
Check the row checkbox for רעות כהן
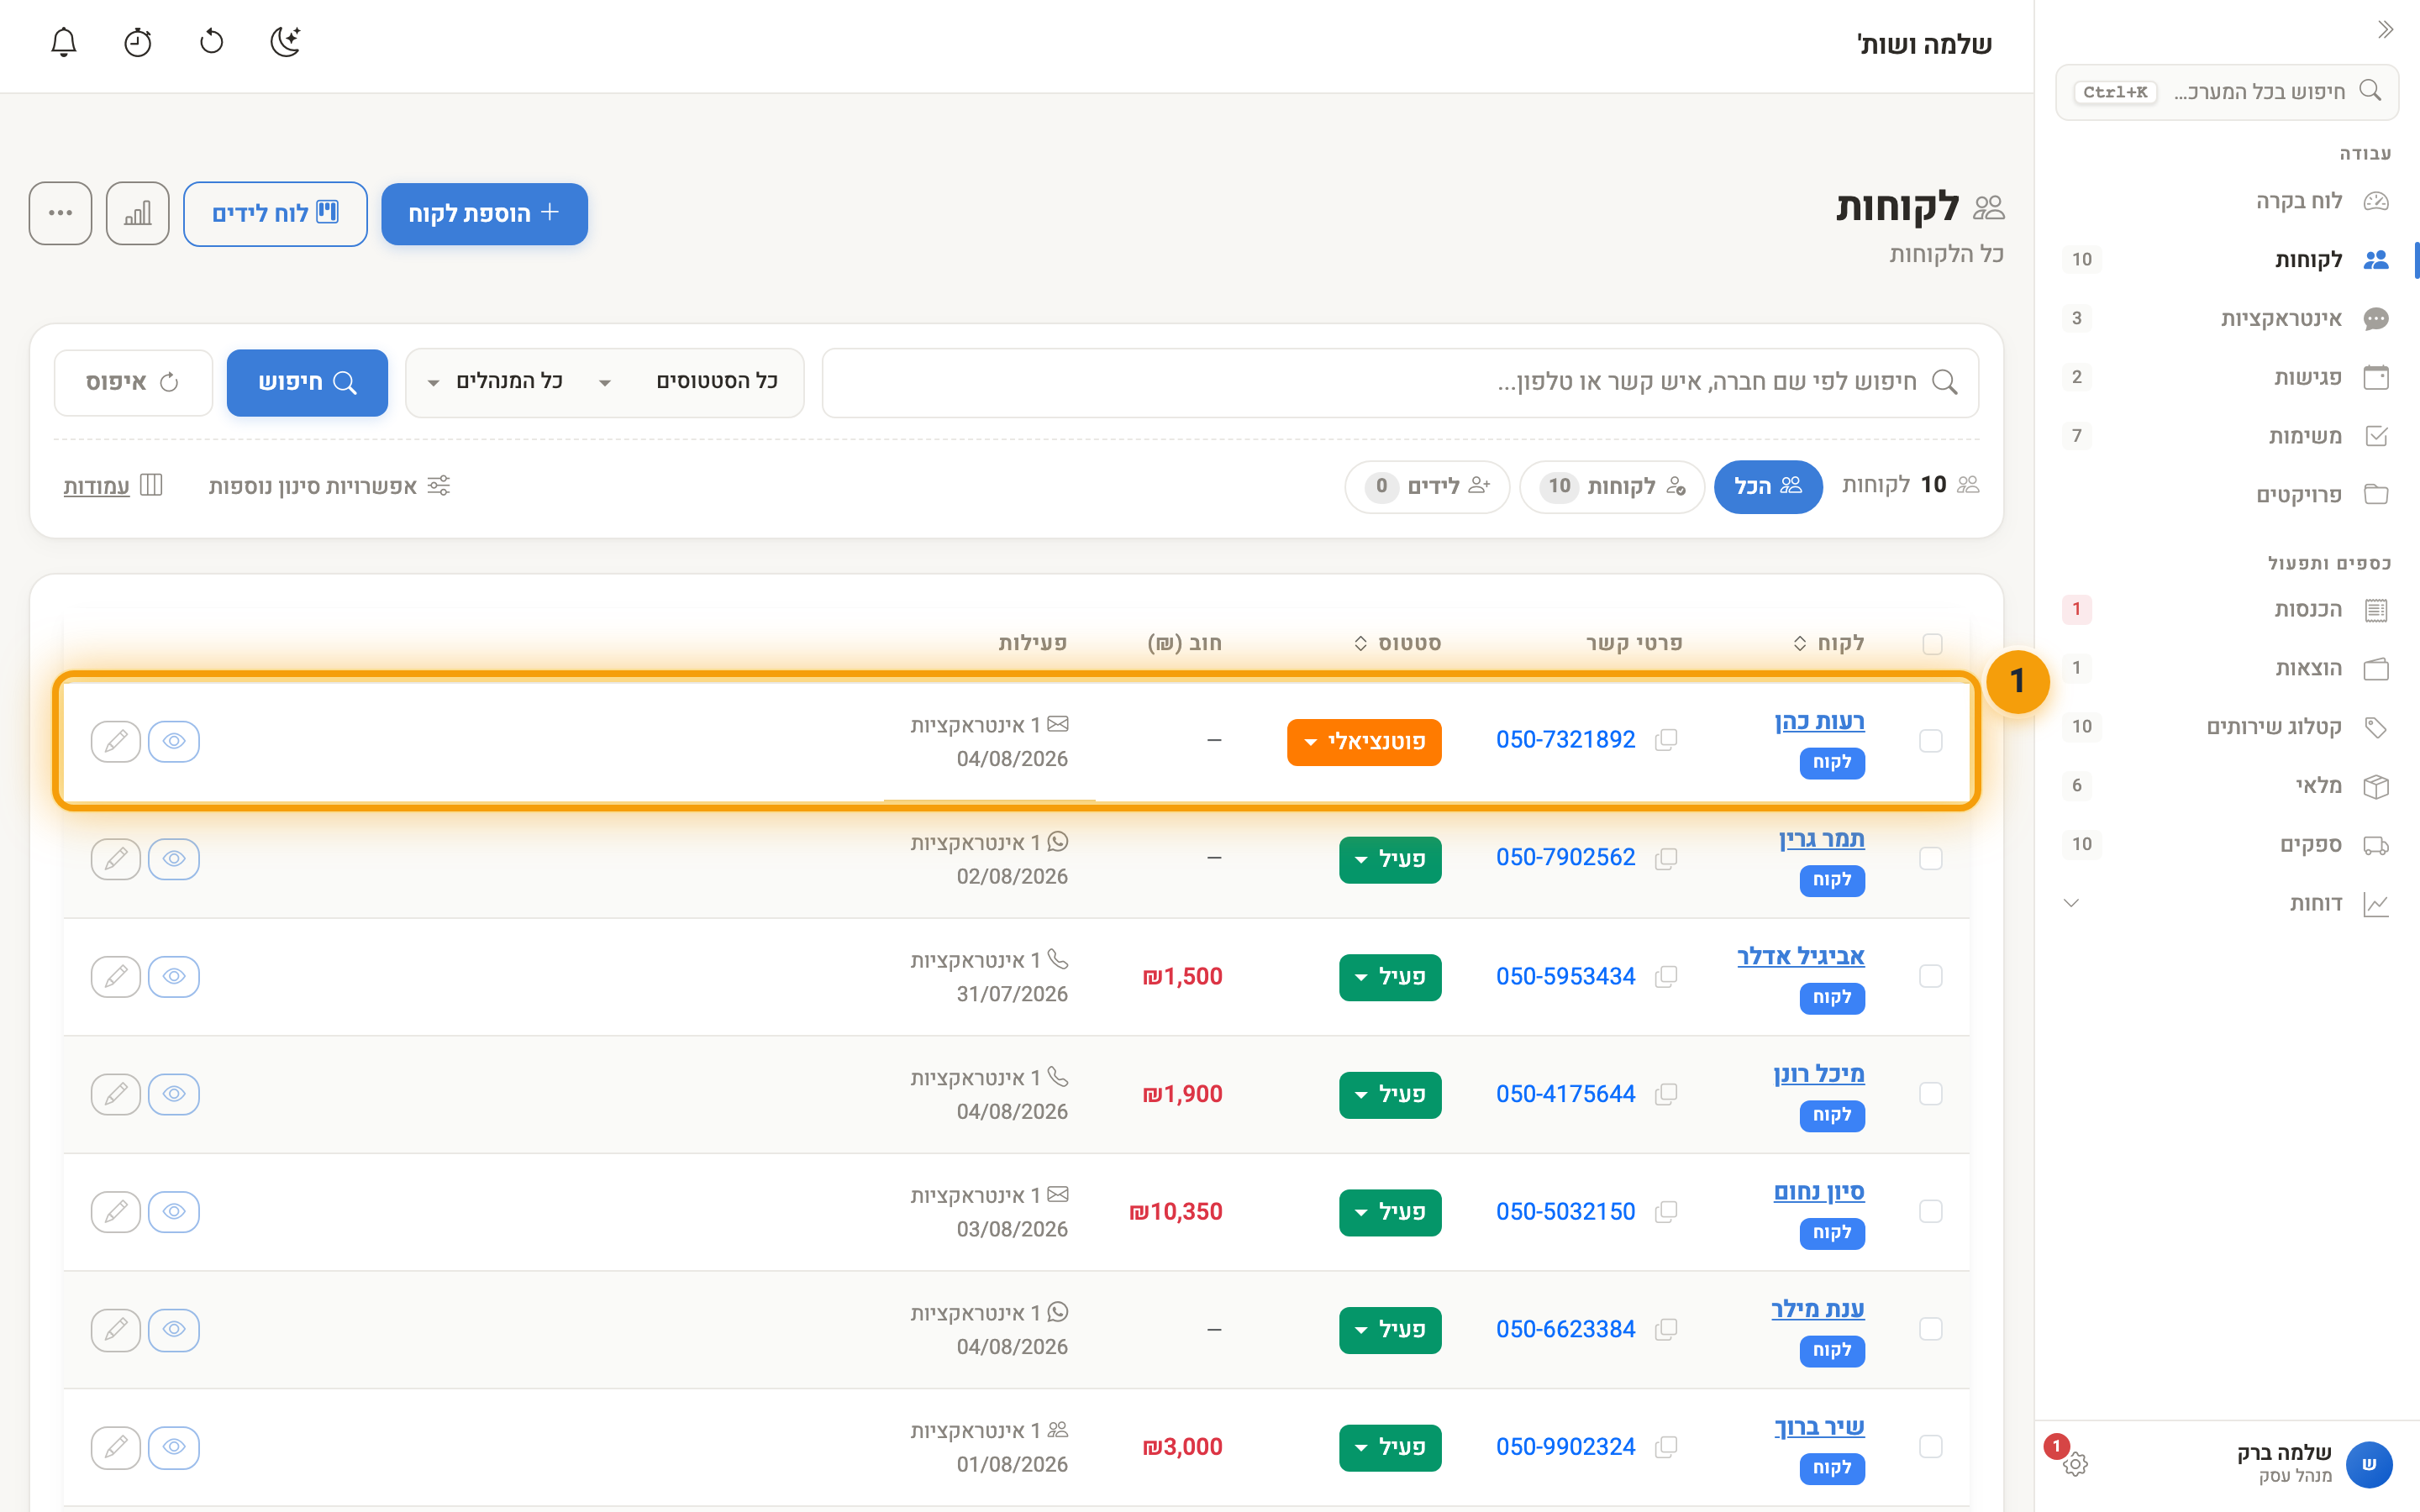pyautogui.click(x=1931, y=741)
